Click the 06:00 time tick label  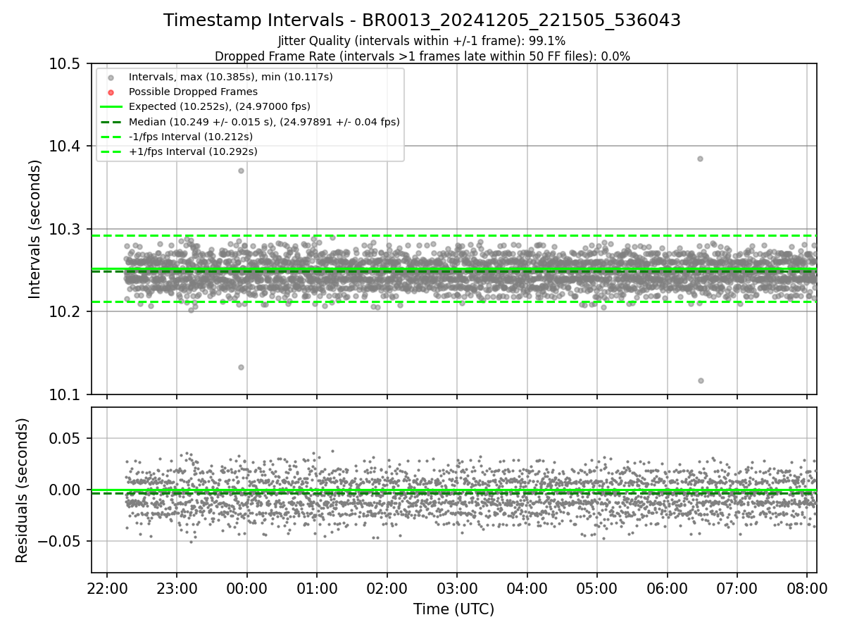pos(667,588)
